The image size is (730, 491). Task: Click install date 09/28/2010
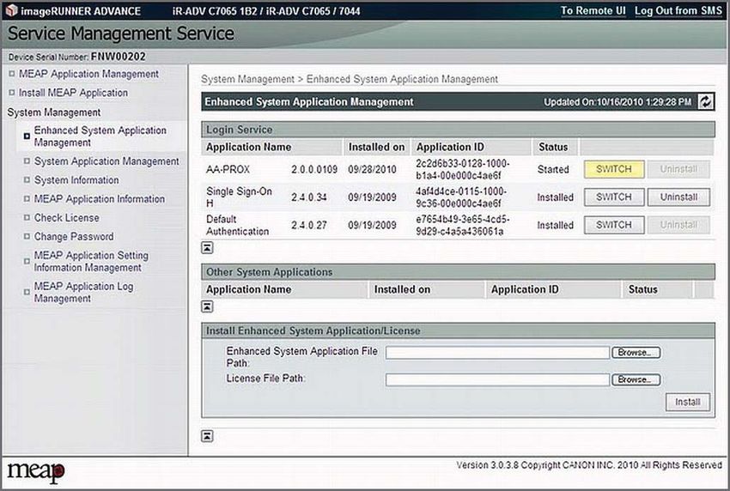tap(372, 169)
